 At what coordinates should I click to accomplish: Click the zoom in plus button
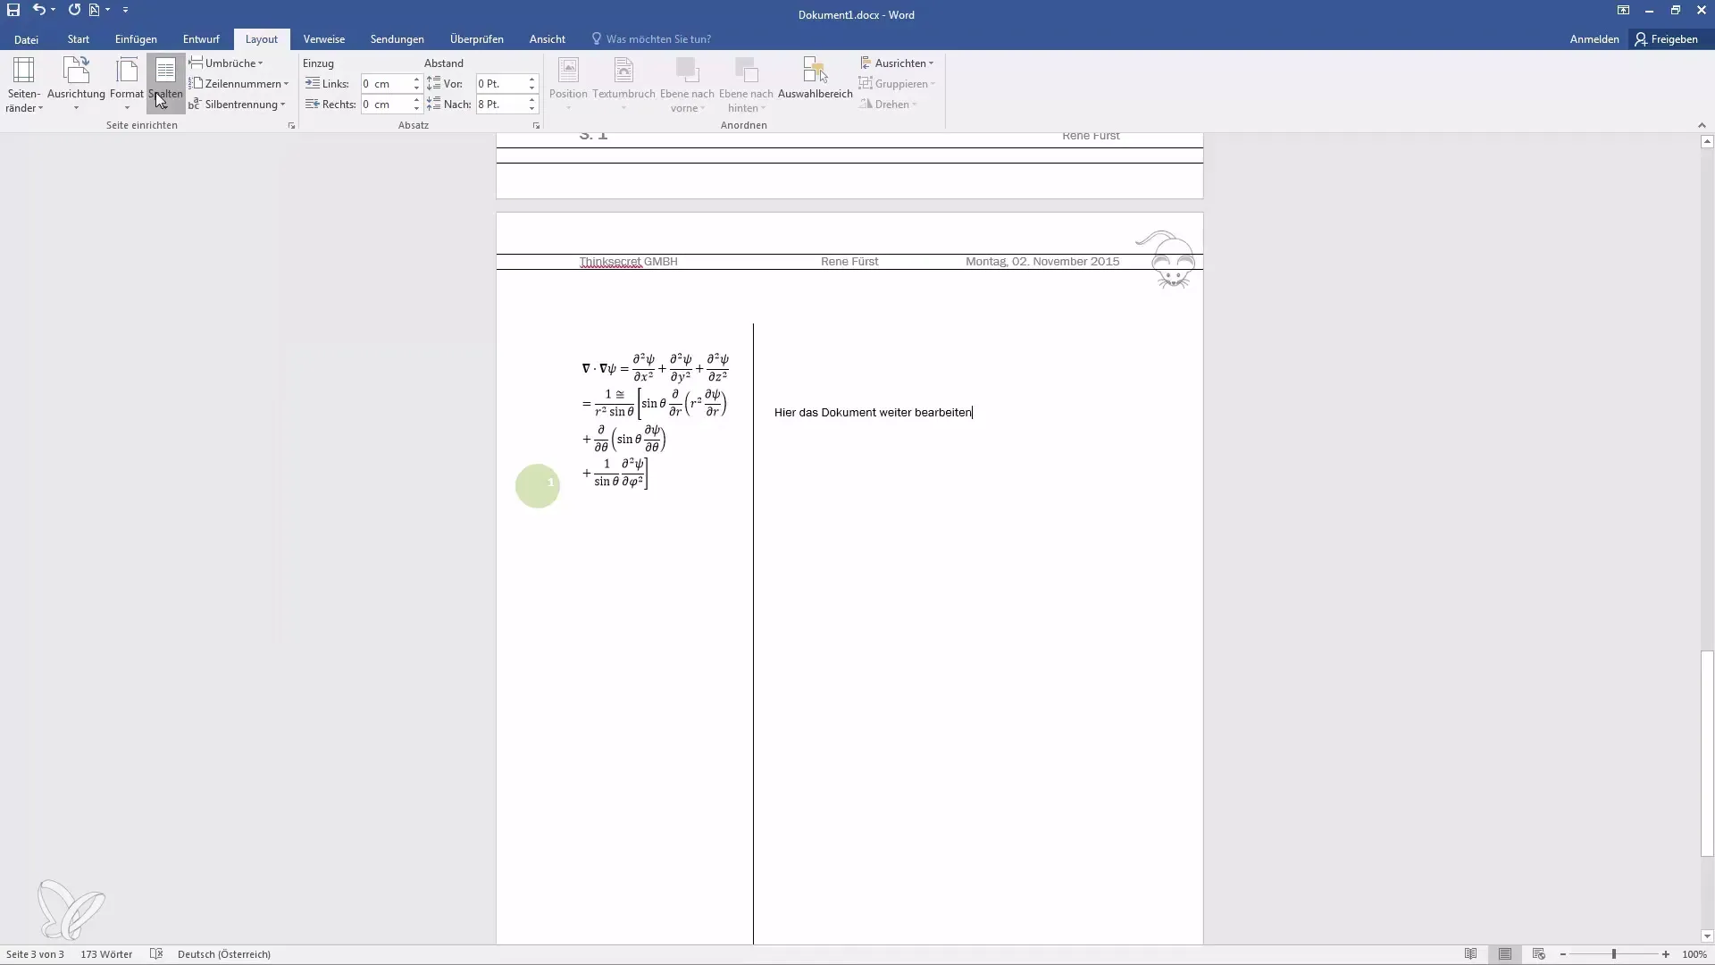coord(1666,954)
